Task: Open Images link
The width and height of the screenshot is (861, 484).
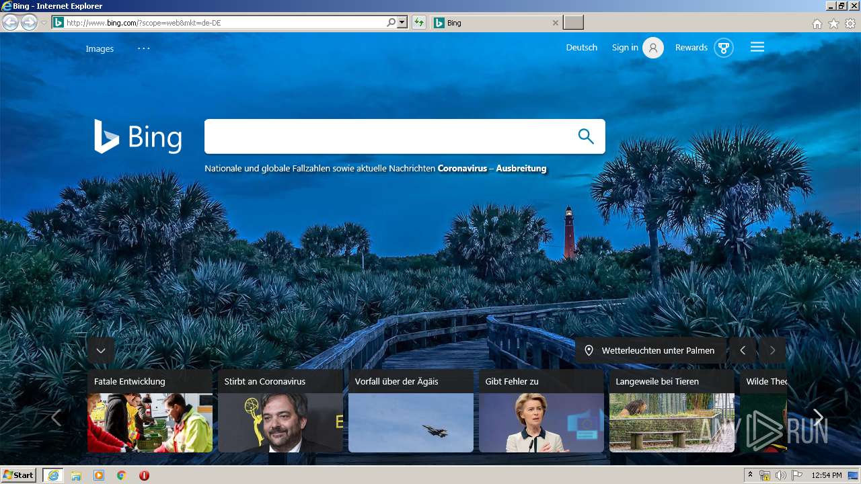Action: click(x=100, y=48)
